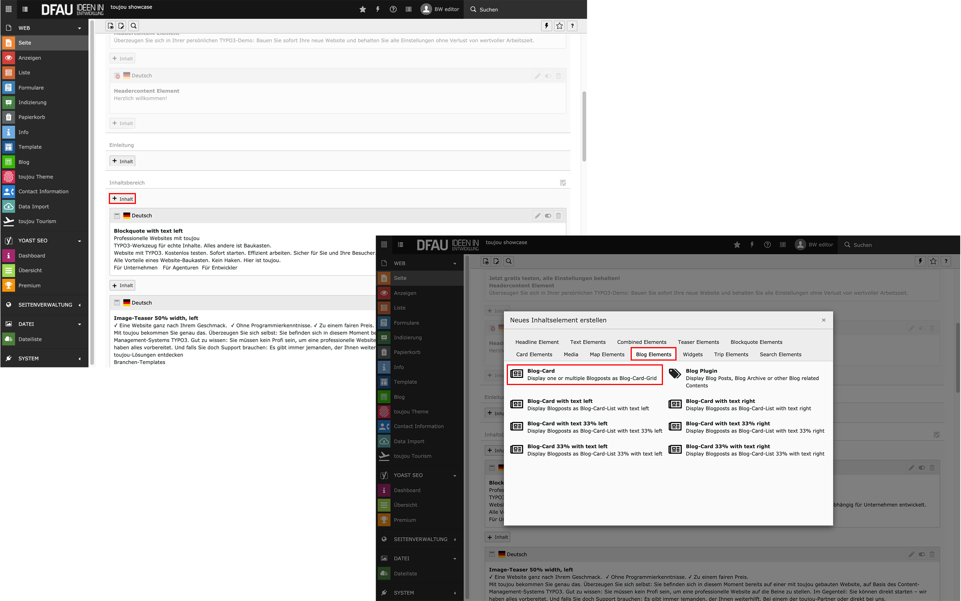Click edit page properties icon in first window

(x=122, y=26)
